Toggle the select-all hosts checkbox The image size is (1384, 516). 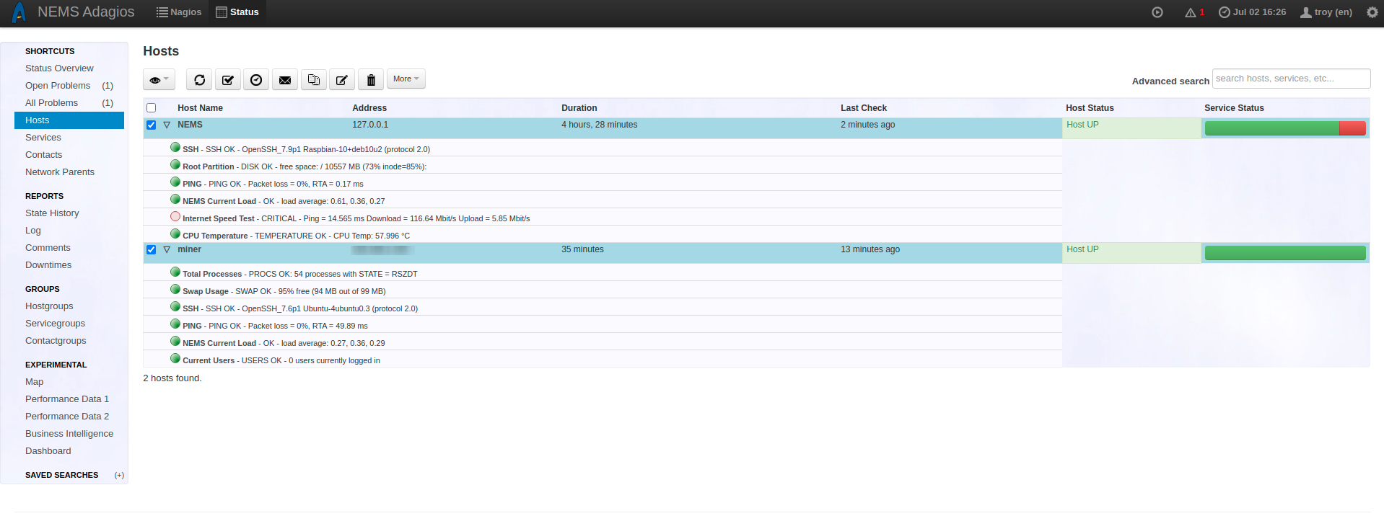pos(152,108)
